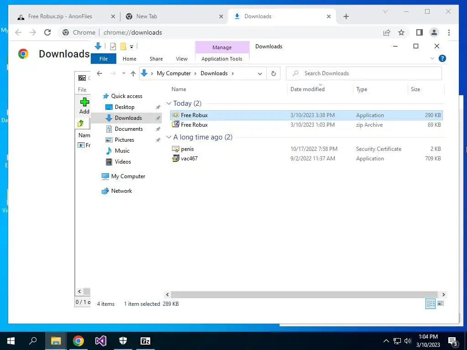Image resolution: width=467 pixels, height=350 pixels.
Task: Open Chrome tab search dropdown arrow
Action: pos(385,11)
